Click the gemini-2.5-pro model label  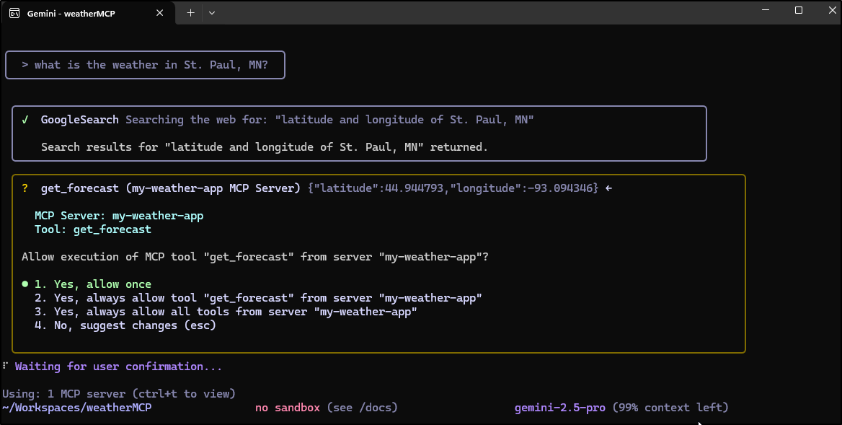560,408
